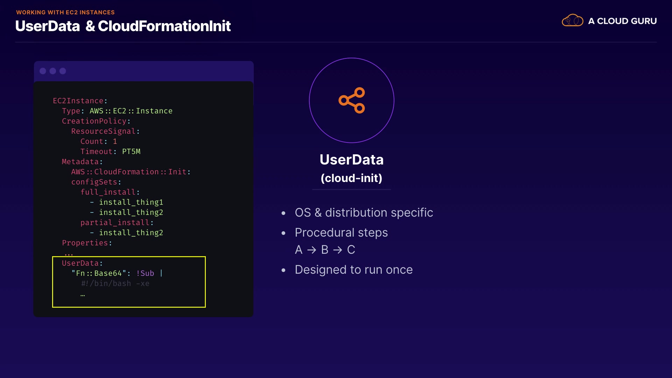Click the Designed to run once bullet
The image size is (672, 378).
[353, 269]
